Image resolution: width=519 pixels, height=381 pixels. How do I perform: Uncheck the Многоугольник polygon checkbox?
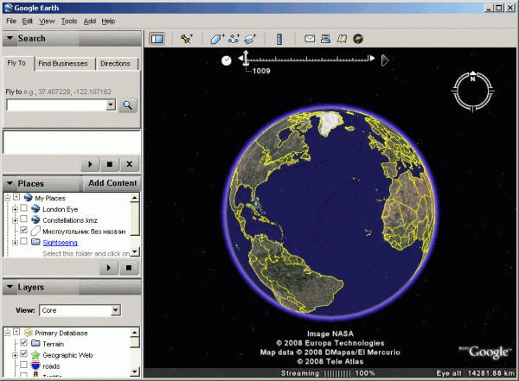coord(23,230)
